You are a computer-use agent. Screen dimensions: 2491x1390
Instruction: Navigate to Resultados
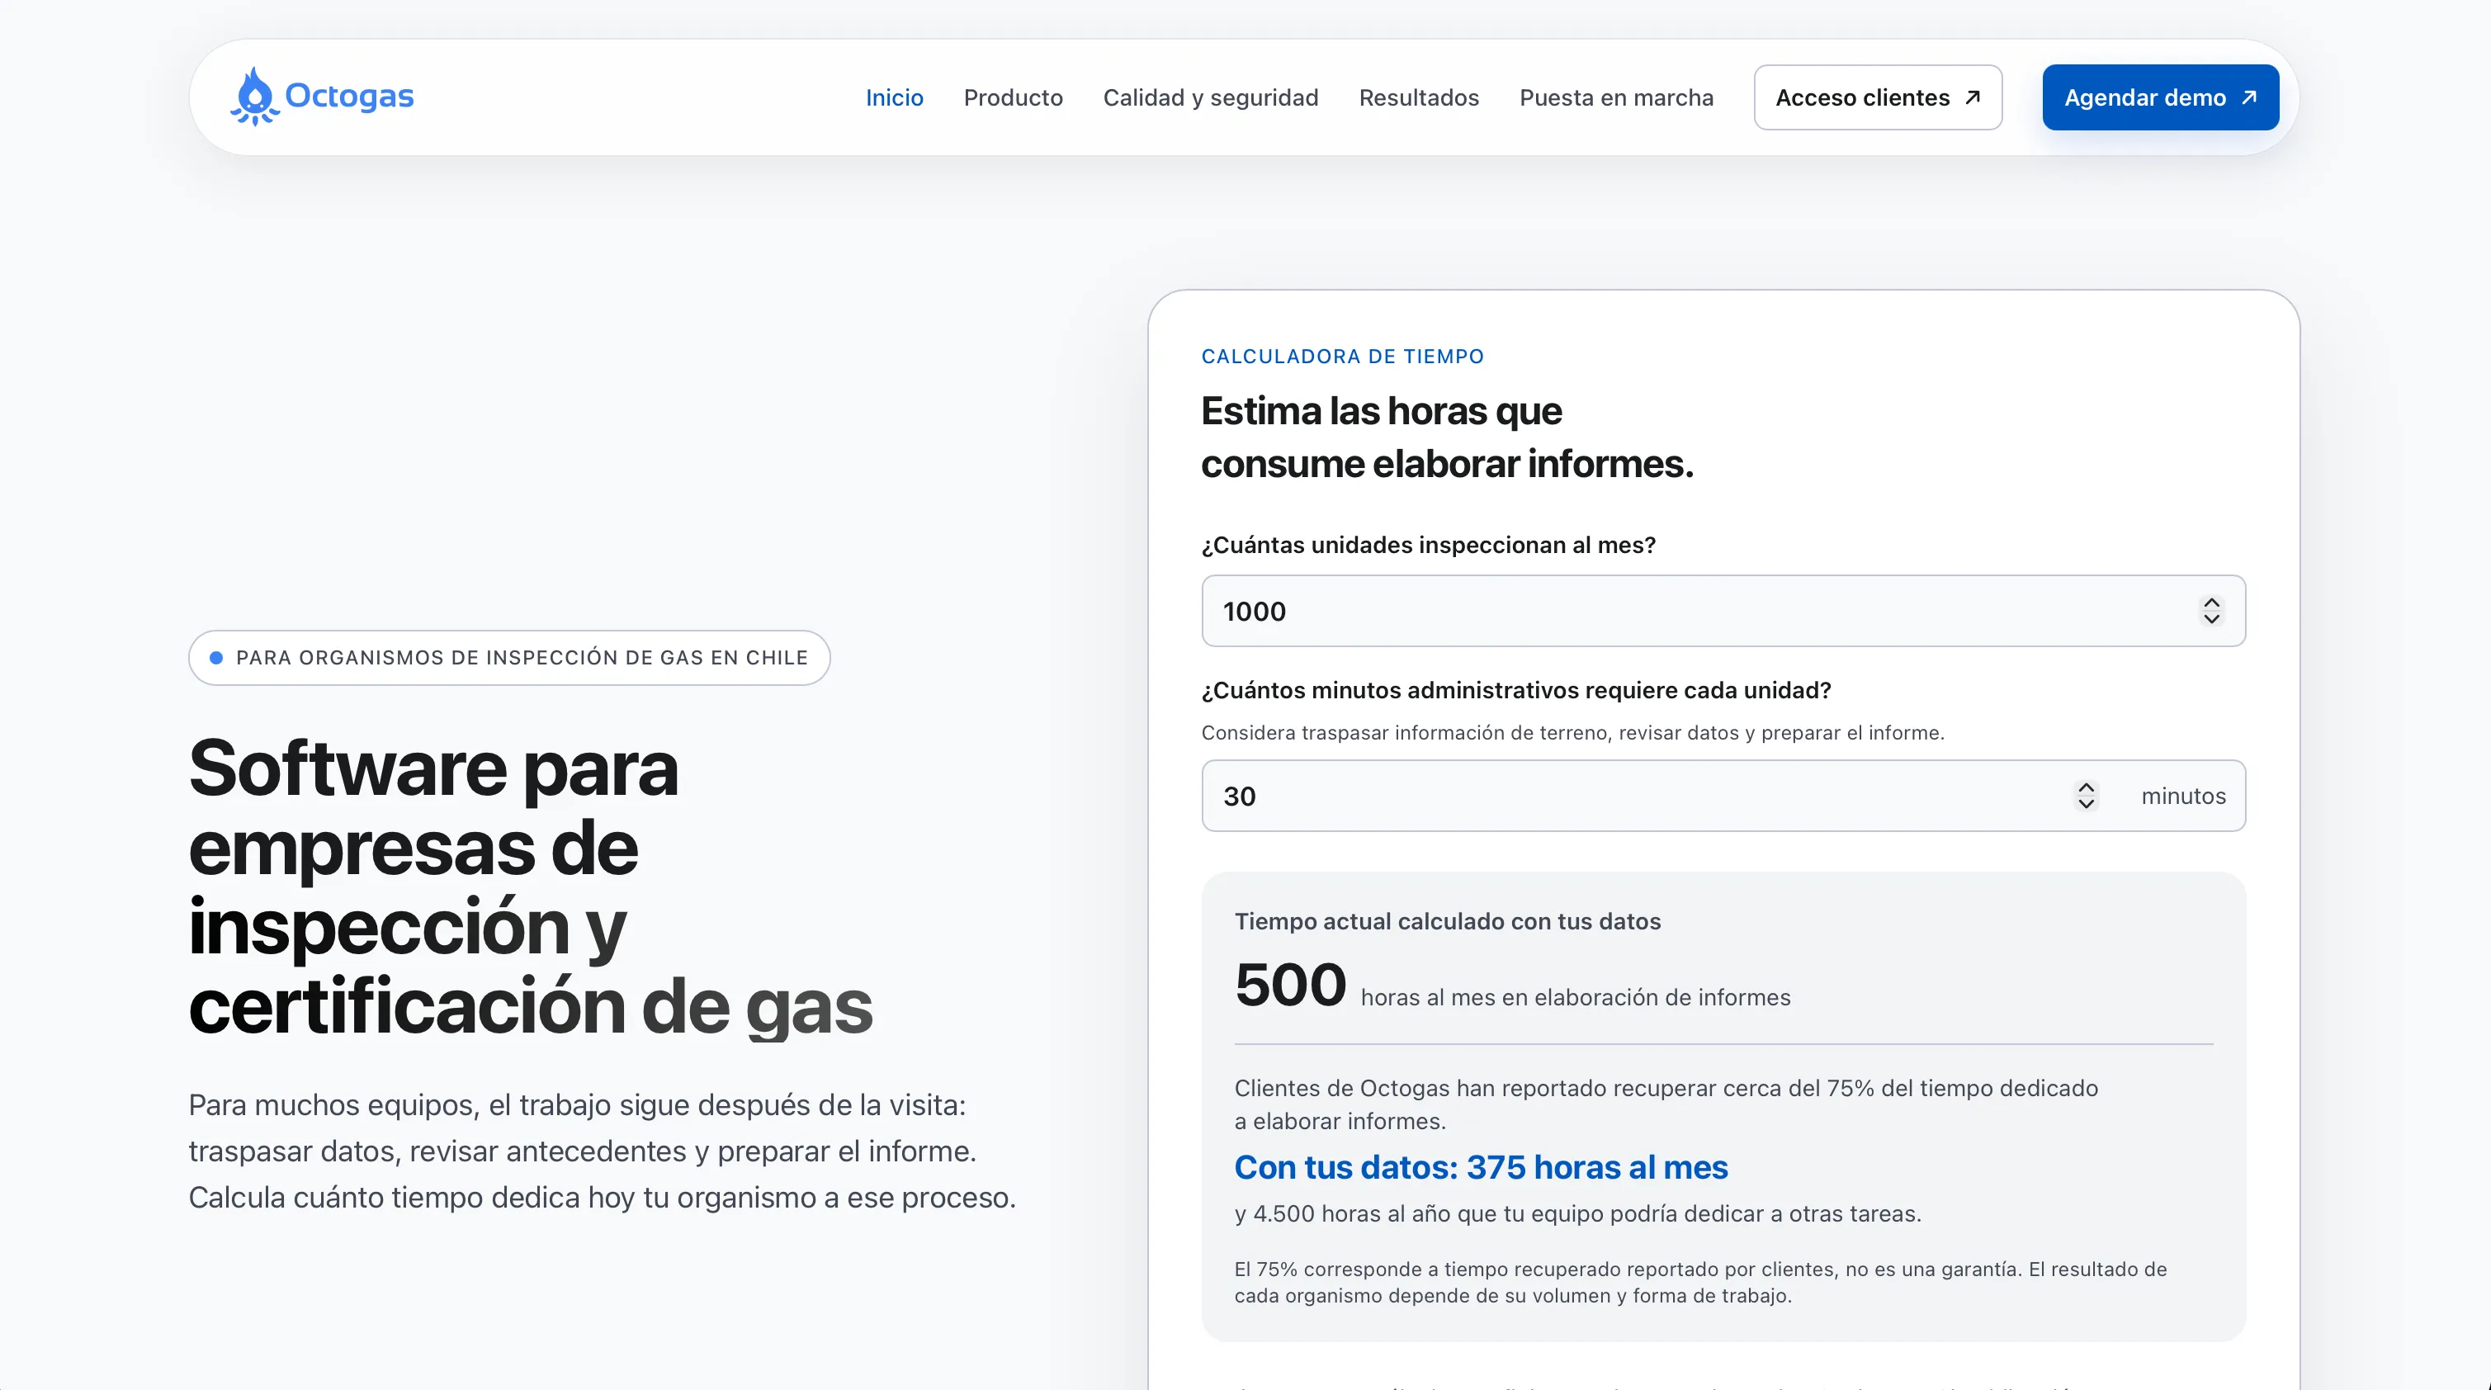click(x=1419, y=97)
